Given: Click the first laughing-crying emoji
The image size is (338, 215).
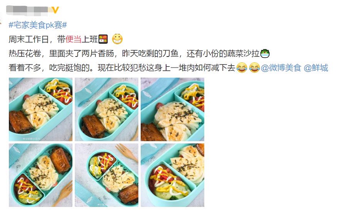Looking at the screenshot, I should [x=242, y=68].
